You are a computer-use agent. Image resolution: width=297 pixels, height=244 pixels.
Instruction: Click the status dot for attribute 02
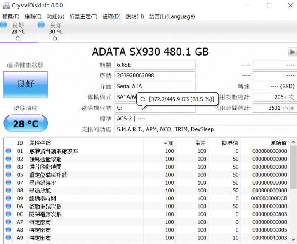8,159
